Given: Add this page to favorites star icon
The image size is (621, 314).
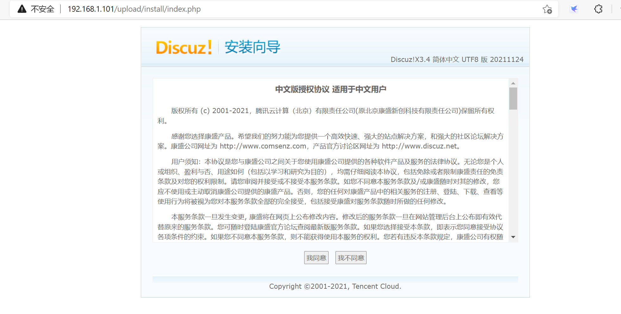Looking at the screenshot, I should (547, 9).
